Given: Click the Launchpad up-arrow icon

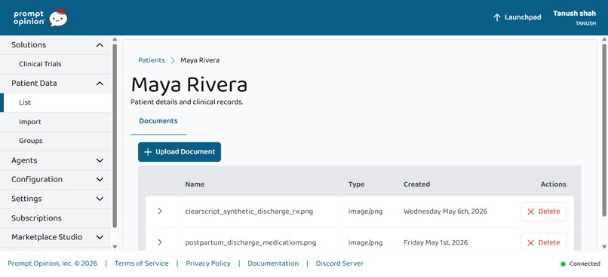Looking at the screenshot, I should point(496,17).
